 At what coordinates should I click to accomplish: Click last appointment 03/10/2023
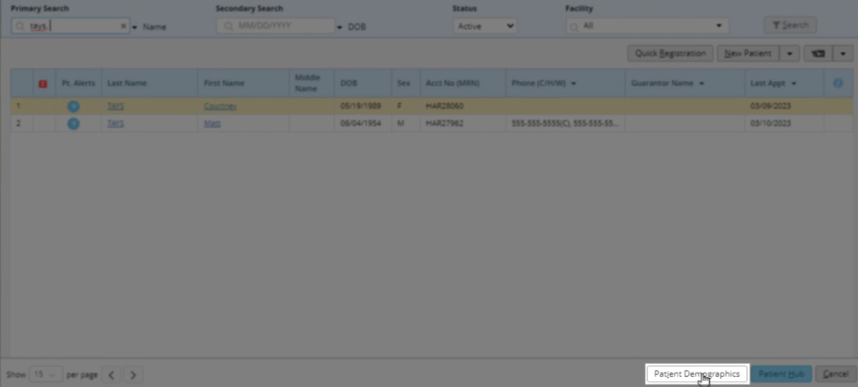[770, 123]
